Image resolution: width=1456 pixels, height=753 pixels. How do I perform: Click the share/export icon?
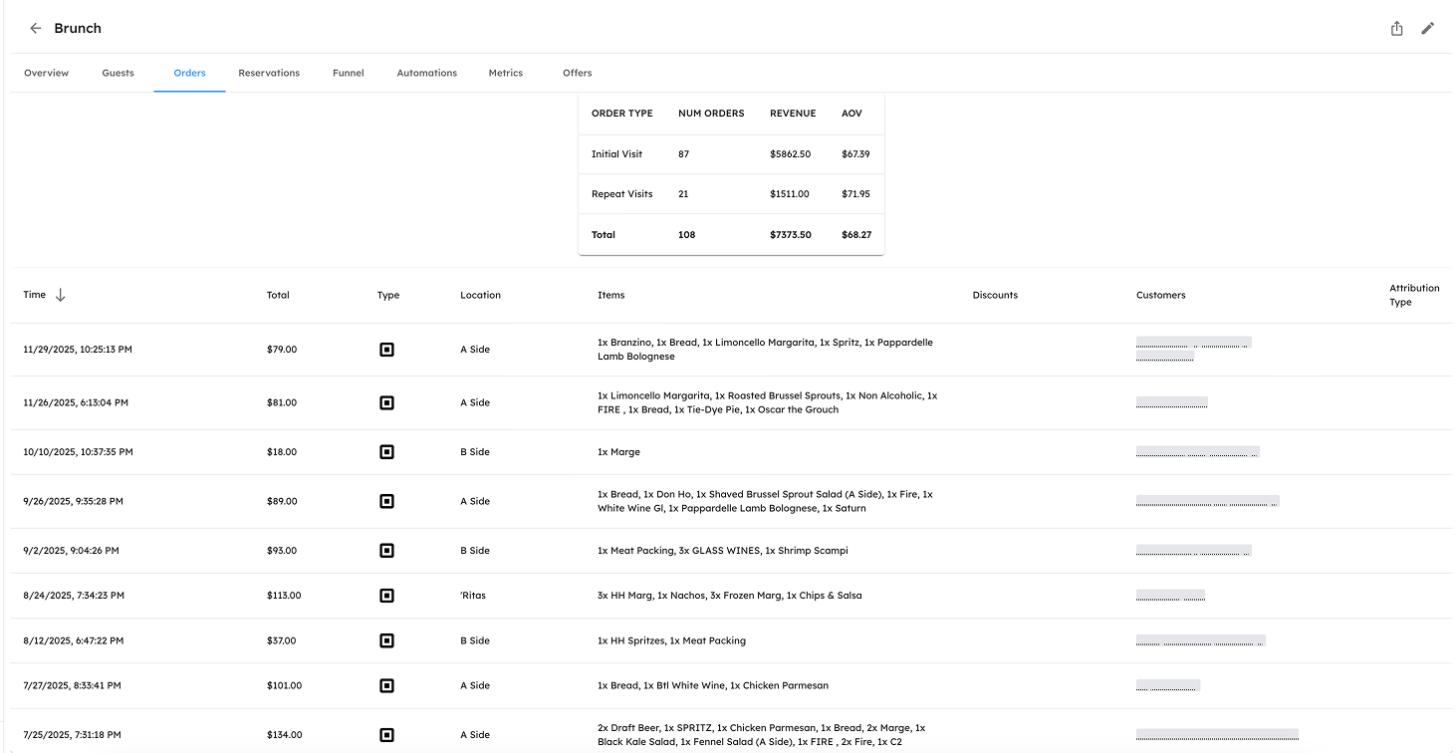[x=1396, y=29]
